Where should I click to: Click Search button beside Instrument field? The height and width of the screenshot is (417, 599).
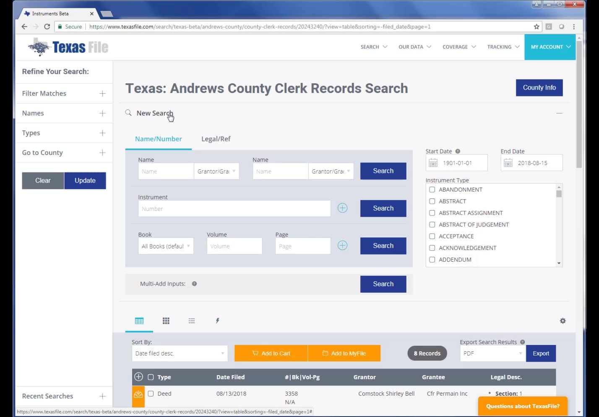[x=383, y=208]
